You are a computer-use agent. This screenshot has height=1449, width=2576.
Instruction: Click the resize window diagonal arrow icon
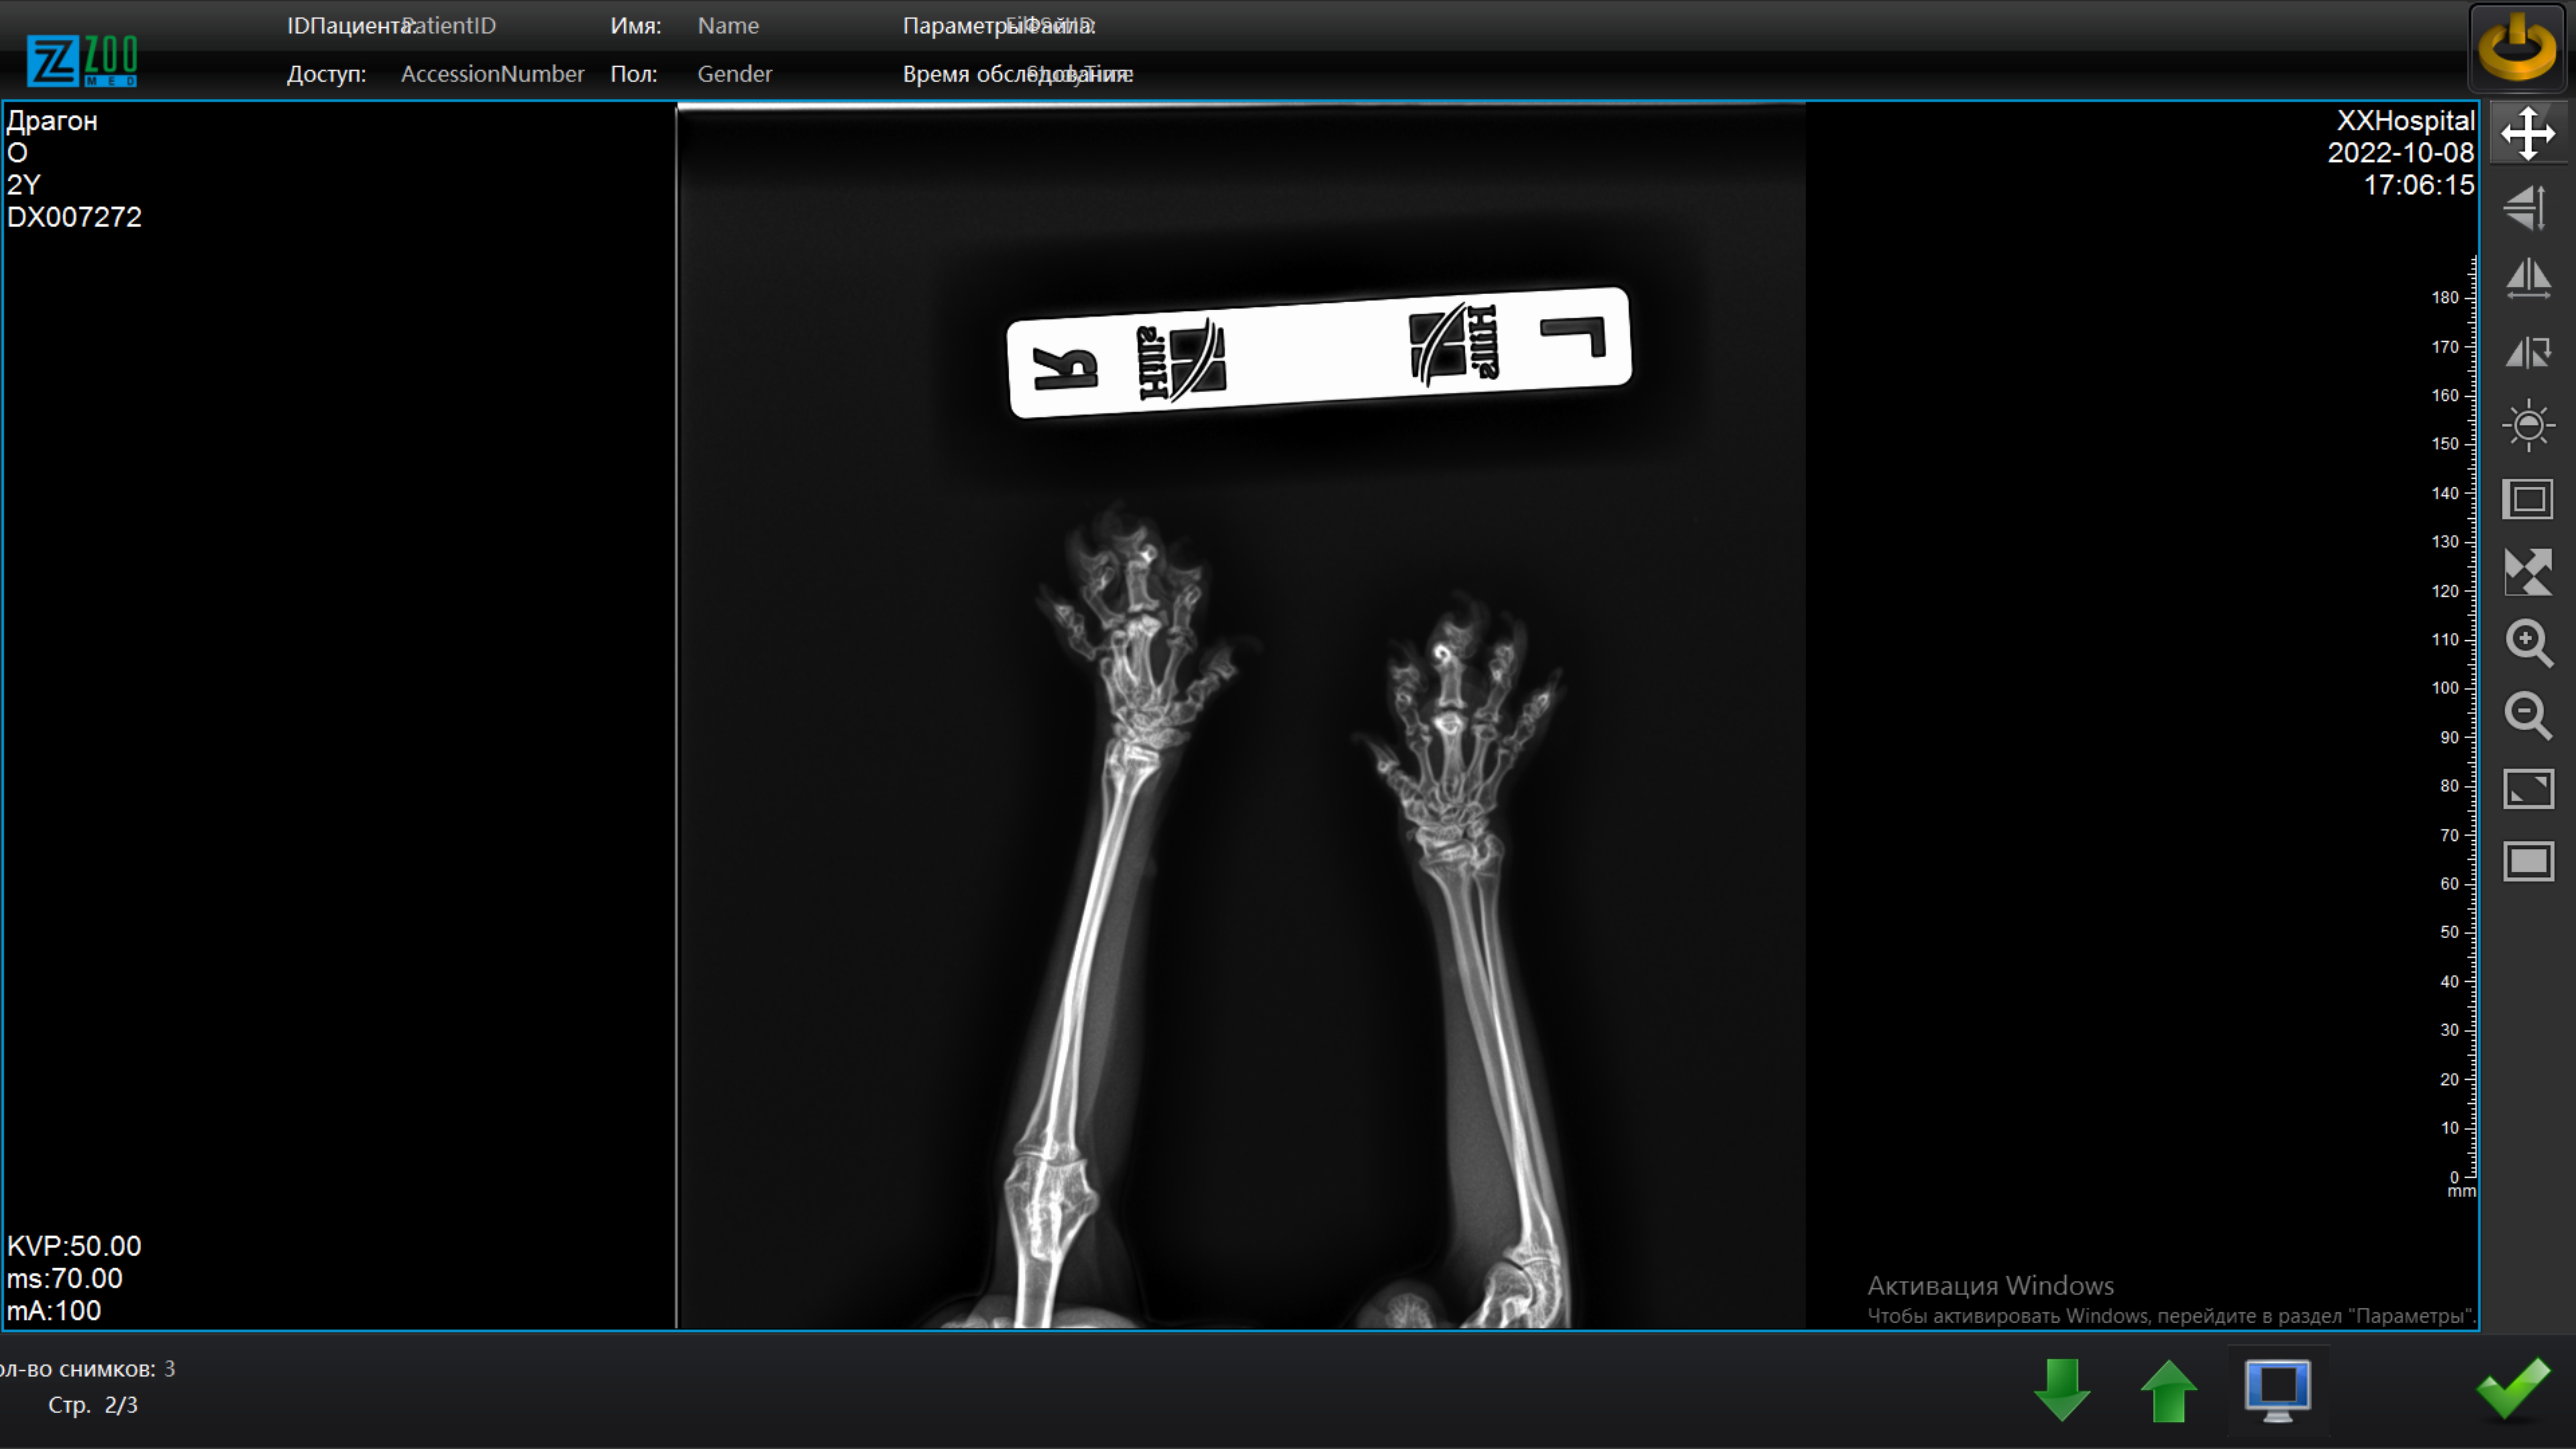(x=2528, y=789)
